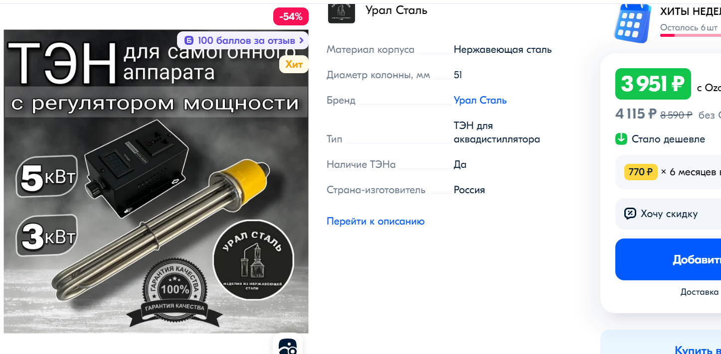Expand the 100 баллов за отзыв chevron
The image size is (721, 354).
(x=302, y=41)
